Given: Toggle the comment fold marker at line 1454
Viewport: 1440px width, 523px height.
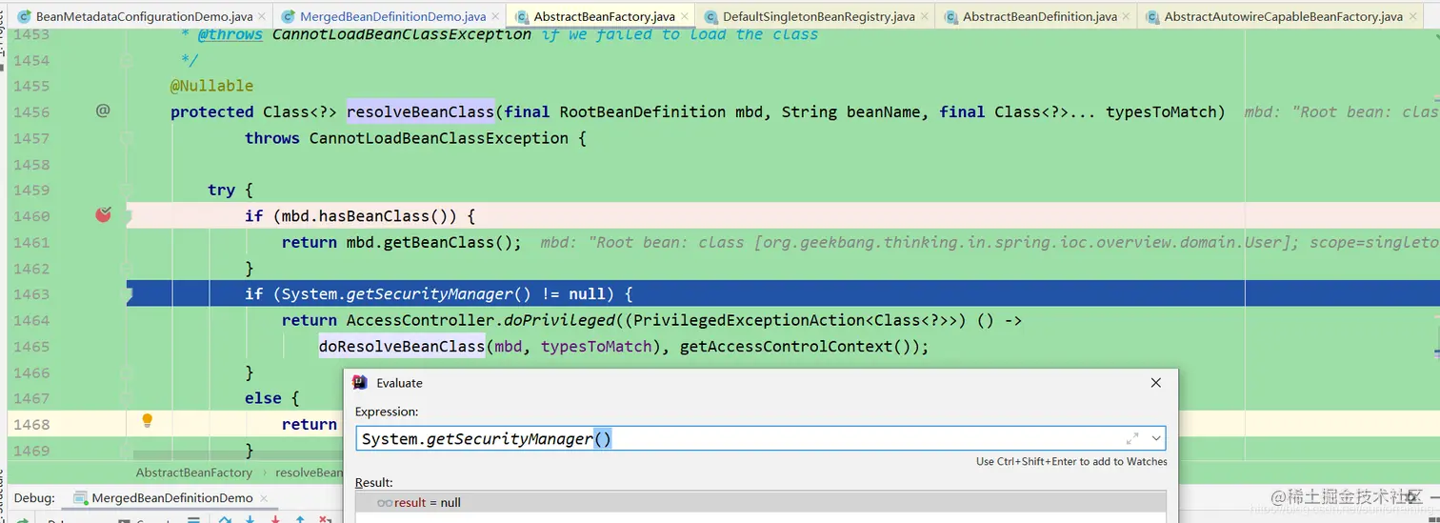Looking at the screenshot, I should tap(127, 60).
